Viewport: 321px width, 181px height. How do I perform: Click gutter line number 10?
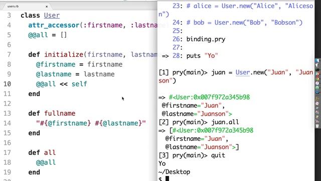tap(7, 84)
